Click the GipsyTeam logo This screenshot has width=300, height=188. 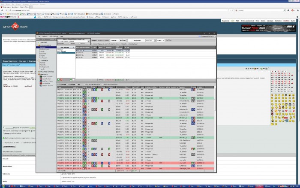pos(15,27)
